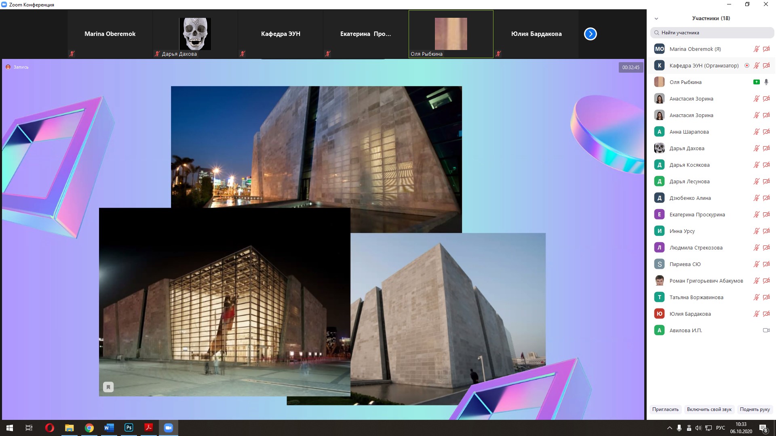The image size is (776, 436).
Task: Toggle muted mic of Анна Шарапова
Action: point(756,132)
